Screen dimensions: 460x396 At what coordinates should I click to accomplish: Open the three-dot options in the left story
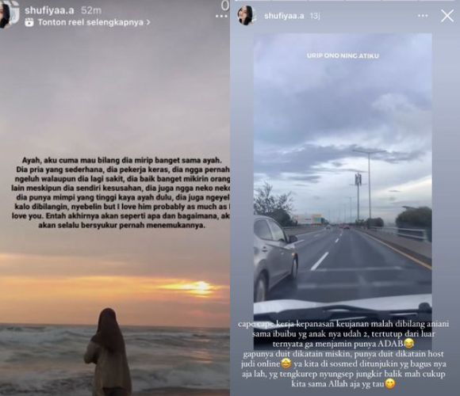click(x=221, y=16)
